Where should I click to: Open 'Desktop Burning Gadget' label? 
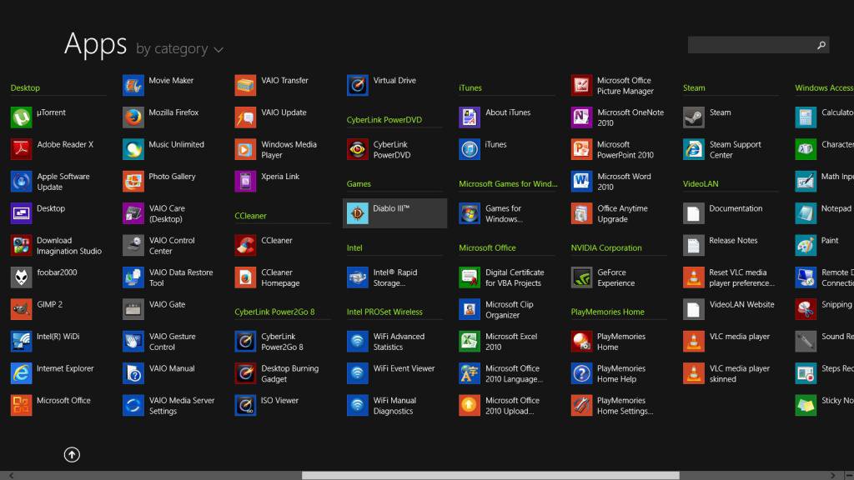(289, 374)
